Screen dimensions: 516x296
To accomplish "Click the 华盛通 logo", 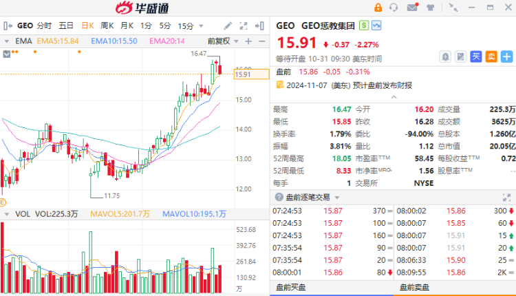I will click(x=142, y=8).
